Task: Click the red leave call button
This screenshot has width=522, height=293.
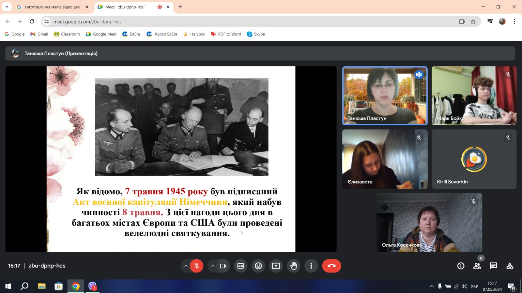Action: coord(331,266)
